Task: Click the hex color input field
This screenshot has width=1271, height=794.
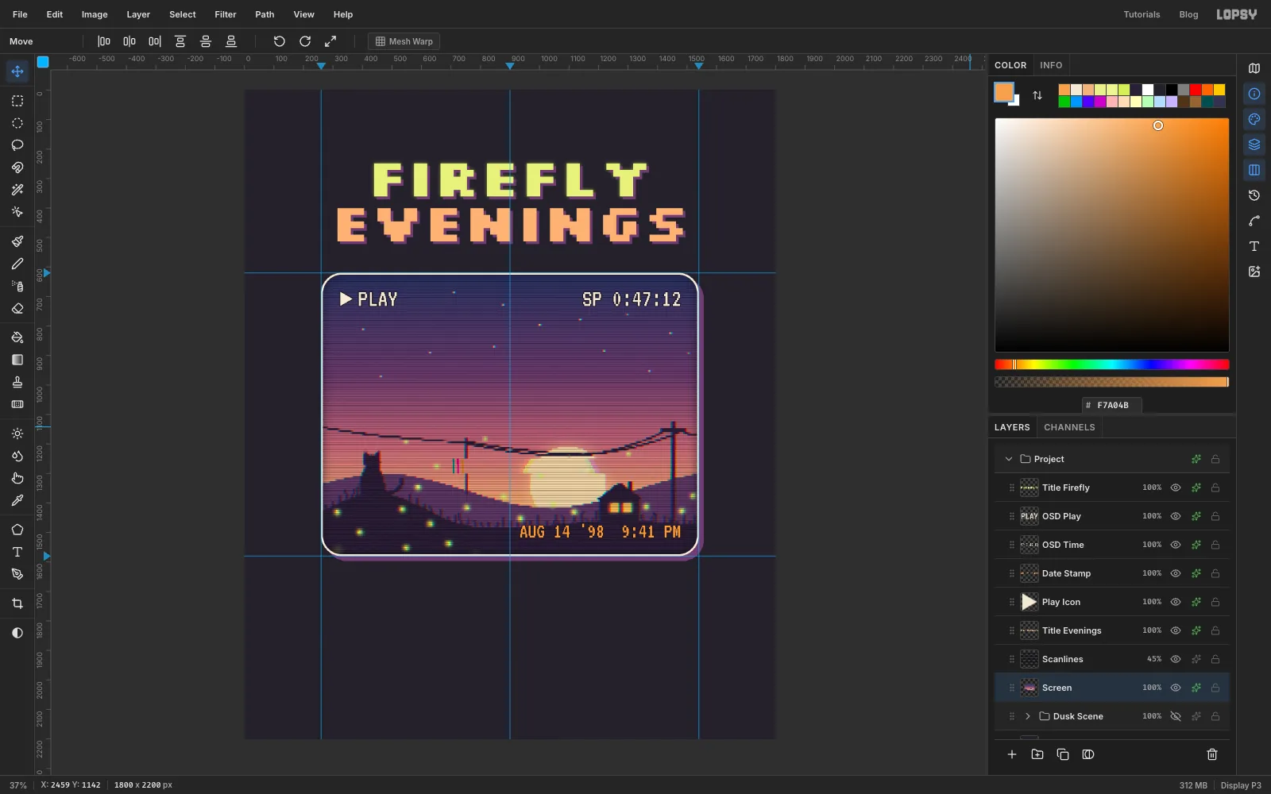Action: click(1112, 405)
